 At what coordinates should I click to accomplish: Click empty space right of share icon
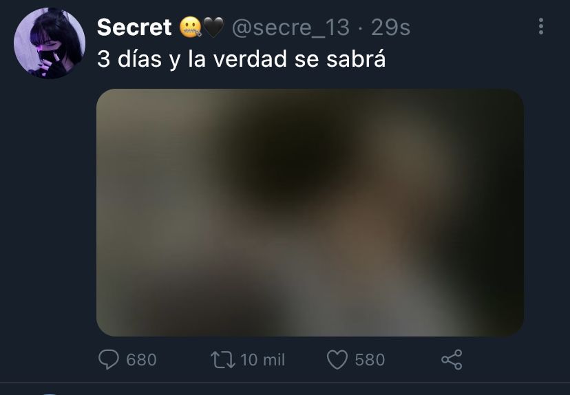click(509, 359)
